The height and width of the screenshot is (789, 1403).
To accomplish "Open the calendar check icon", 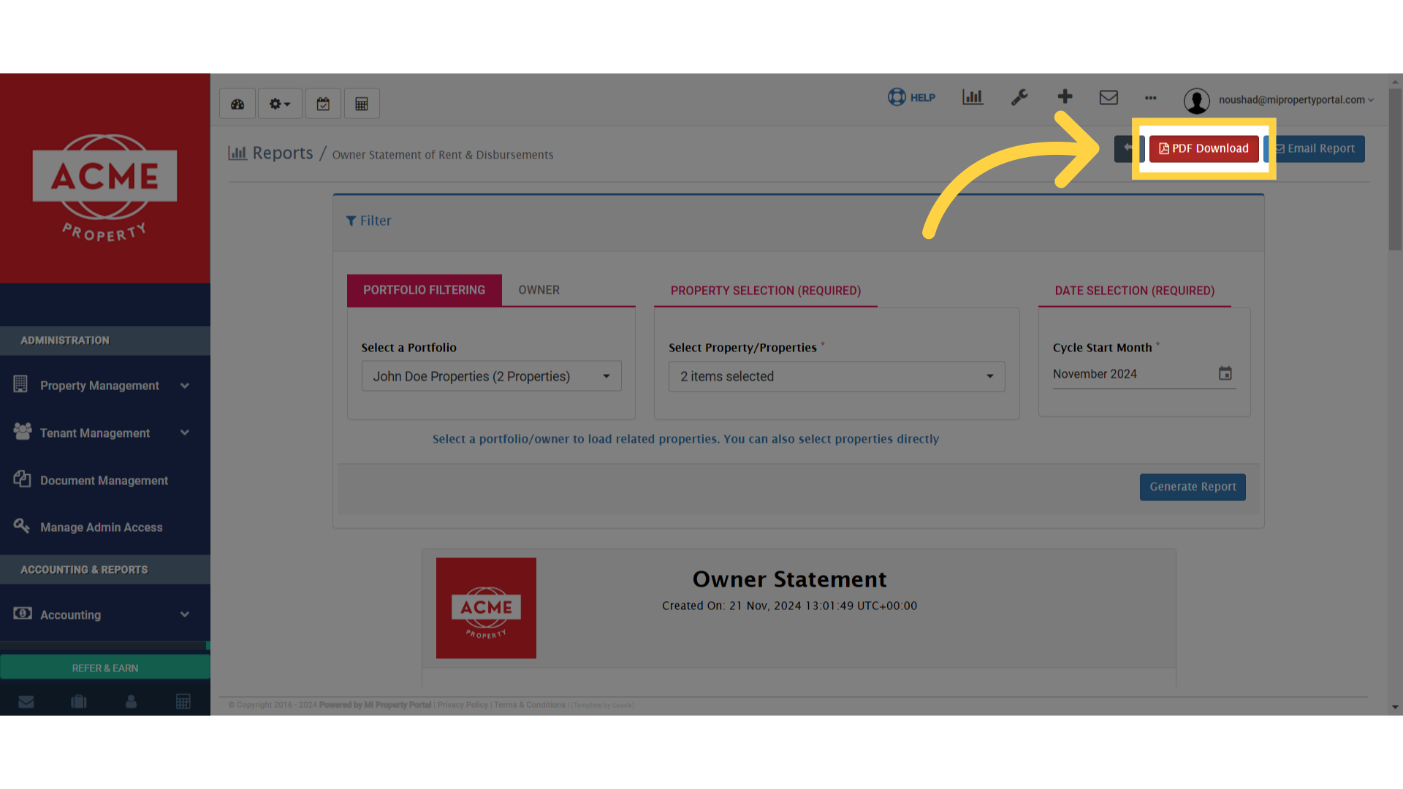I will [x=323, y=104].
